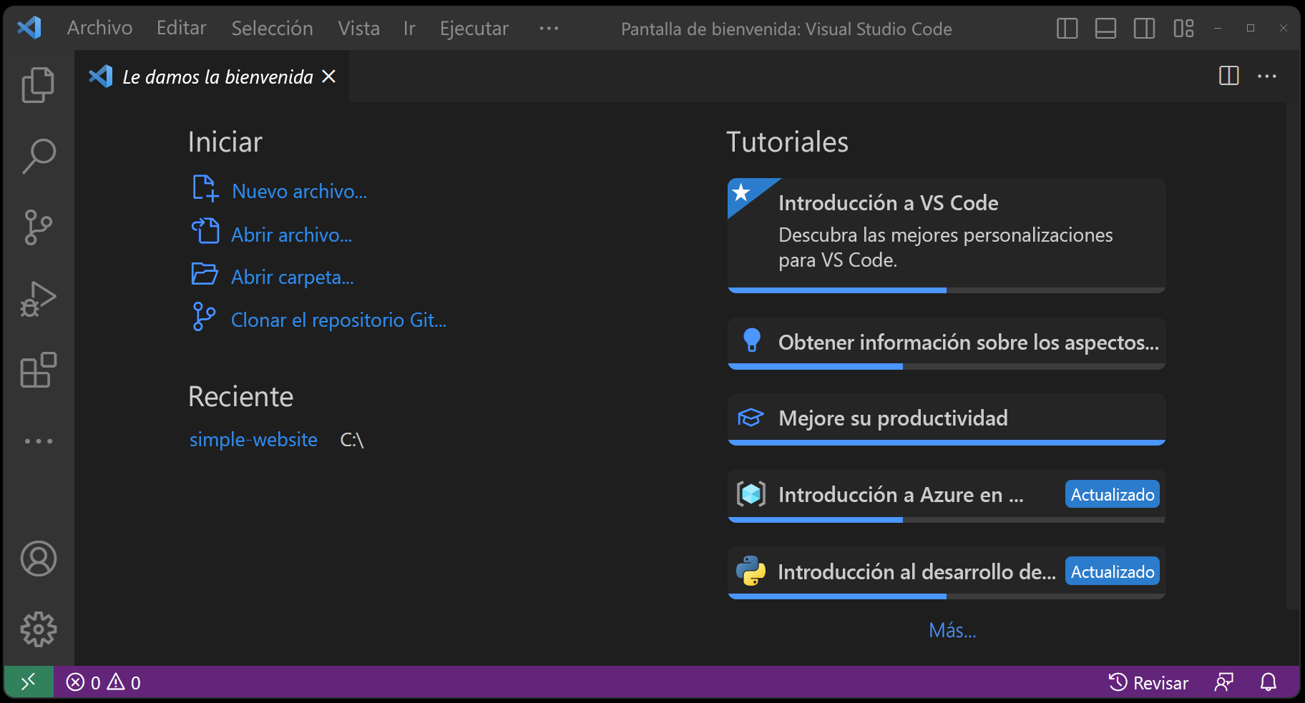Open the Search view in activity bar
This screenshot has height=703, width=1305.
39,156
